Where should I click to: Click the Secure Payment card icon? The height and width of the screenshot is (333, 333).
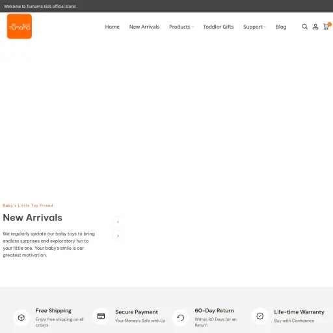point(101,316)
